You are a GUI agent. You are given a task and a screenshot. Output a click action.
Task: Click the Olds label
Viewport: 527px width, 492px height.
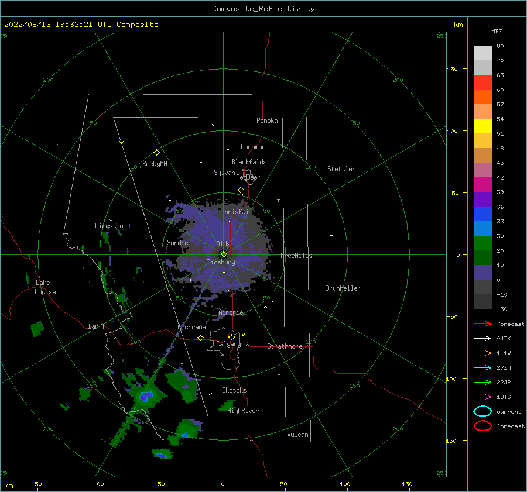click(x=223, y=244)
